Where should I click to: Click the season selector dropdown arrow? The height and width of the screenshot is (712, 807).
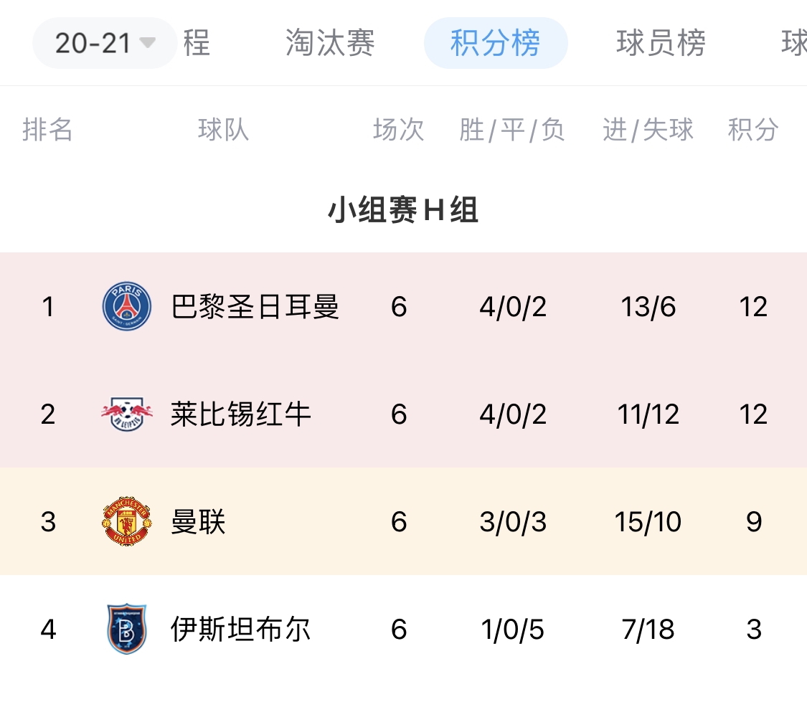(x=147, y=42)
